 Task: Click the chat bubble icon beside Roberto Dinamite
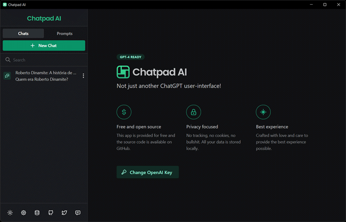(x=7, y=76)
